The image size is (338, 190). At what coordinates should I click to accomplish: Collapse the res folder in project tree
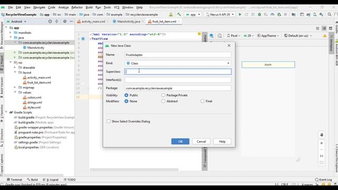point(11,62)
